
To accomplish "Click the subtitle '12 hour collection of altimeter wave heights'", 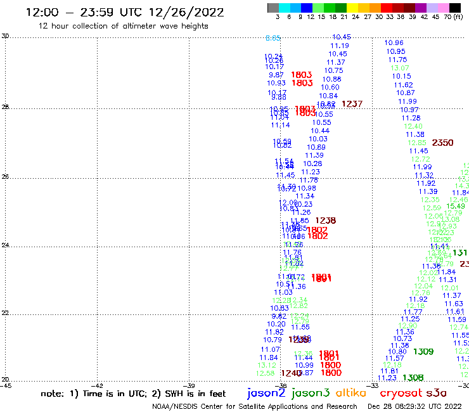I will coord(123,26).
